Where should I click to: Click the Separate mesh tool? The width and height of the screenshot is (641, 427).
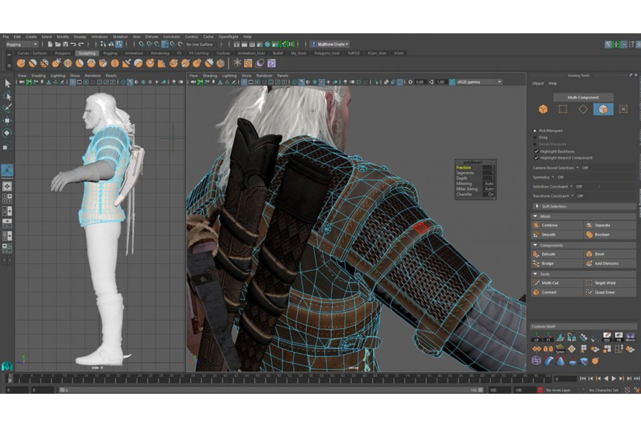click(610, 225)
